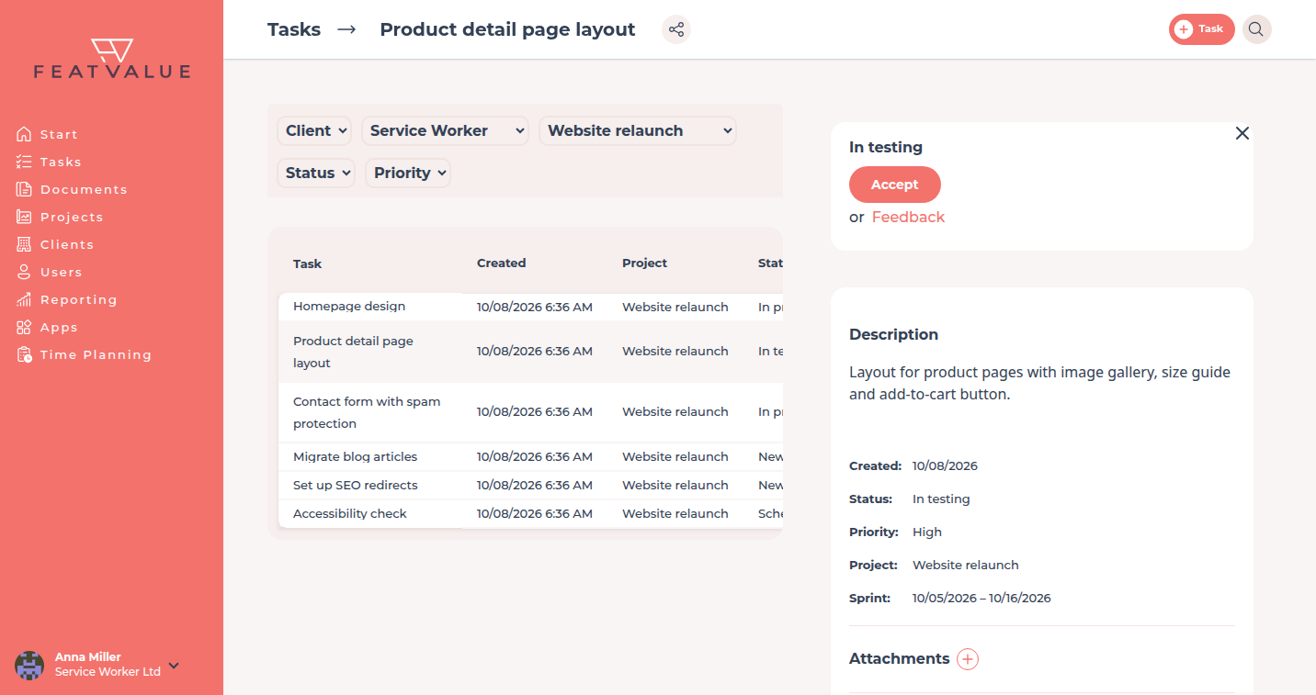1316x695 pixels.
Task: Click Anna Miller's avatar image
Action: [29, 666]
